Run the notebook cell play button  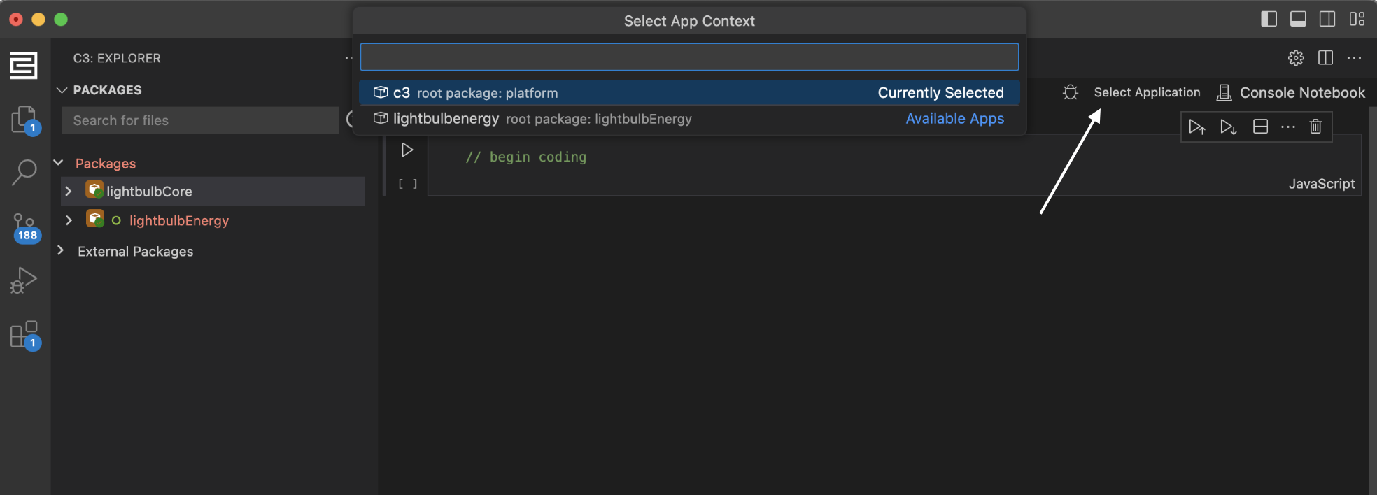tap(407, 150)
